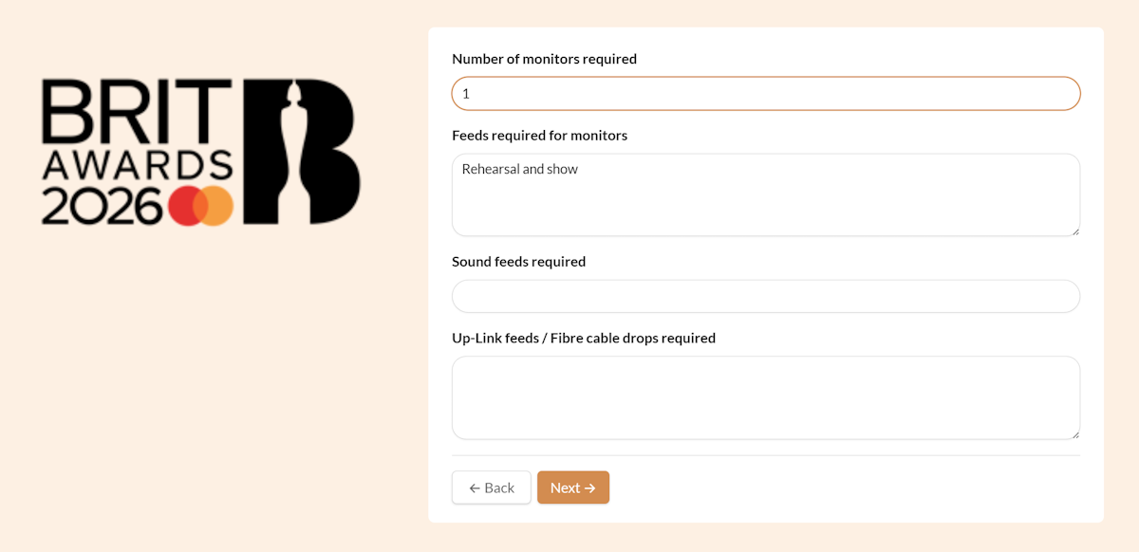Image resolution: width=1139 pixels, height=552 pixels.
Task: Click the AWARDS text in the logo
Action: pyautogui.click(x=137, y=165)
